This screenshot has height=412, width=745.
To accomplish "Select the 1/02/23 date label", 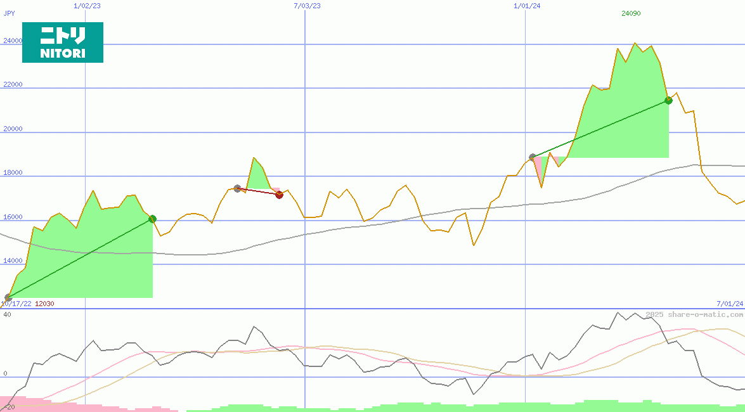I will pyautogui.click(x=86, y=6).
